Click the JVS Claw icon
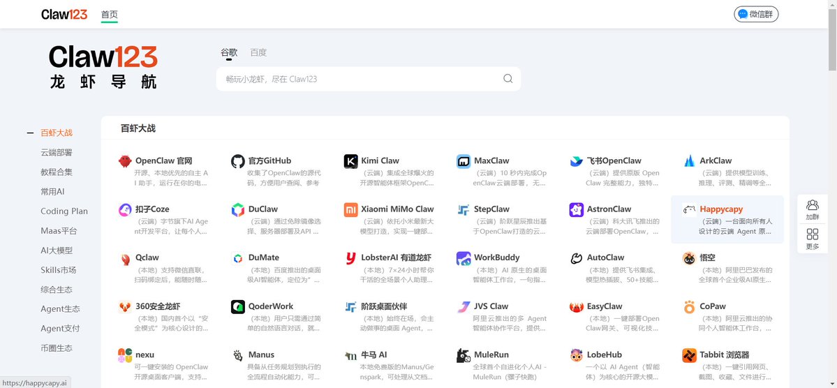The height and width of the screenshot is (388, 837). 464,307
